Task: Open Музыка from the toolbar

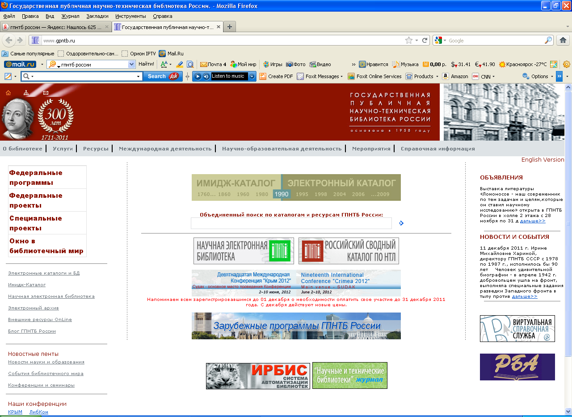Action: 405,64
